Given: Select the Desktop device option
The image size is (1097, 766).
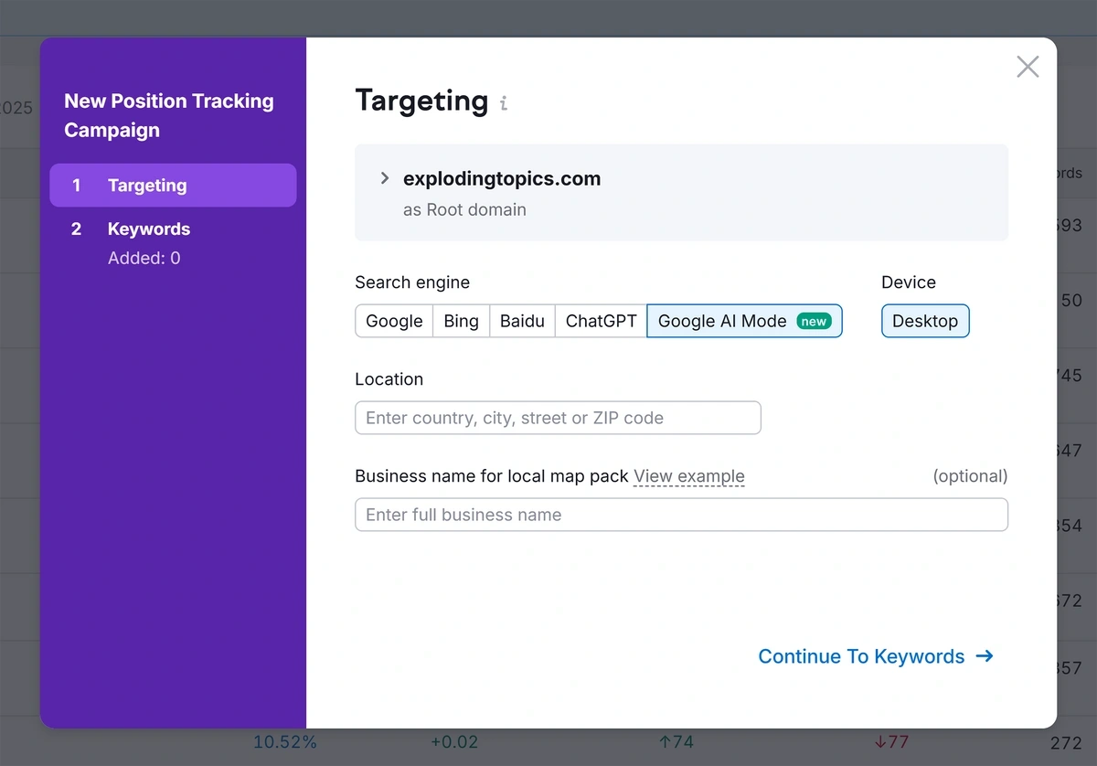Looking at the screenshot, I should click(x=925, y=321).
